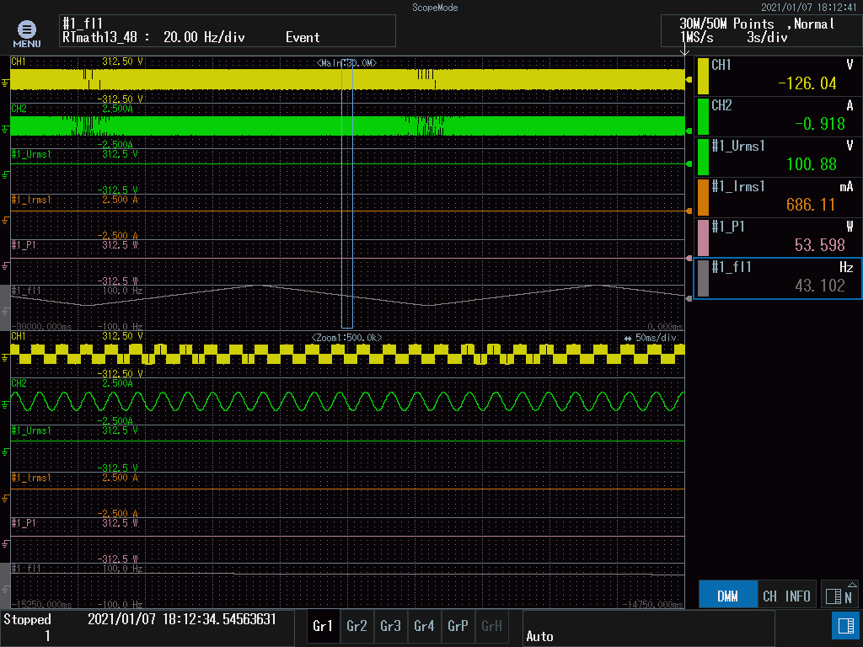
Task: Select the #1_P1 power readout tile
Action: [x=777, y=237]
